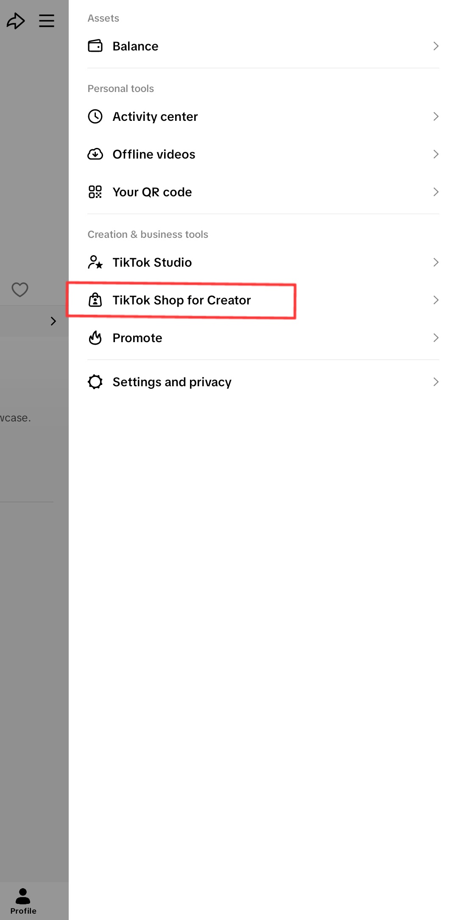The image size is (458, 920).
Task: Tap the TikTok Studio person-star icon
Action: (95, 262)
